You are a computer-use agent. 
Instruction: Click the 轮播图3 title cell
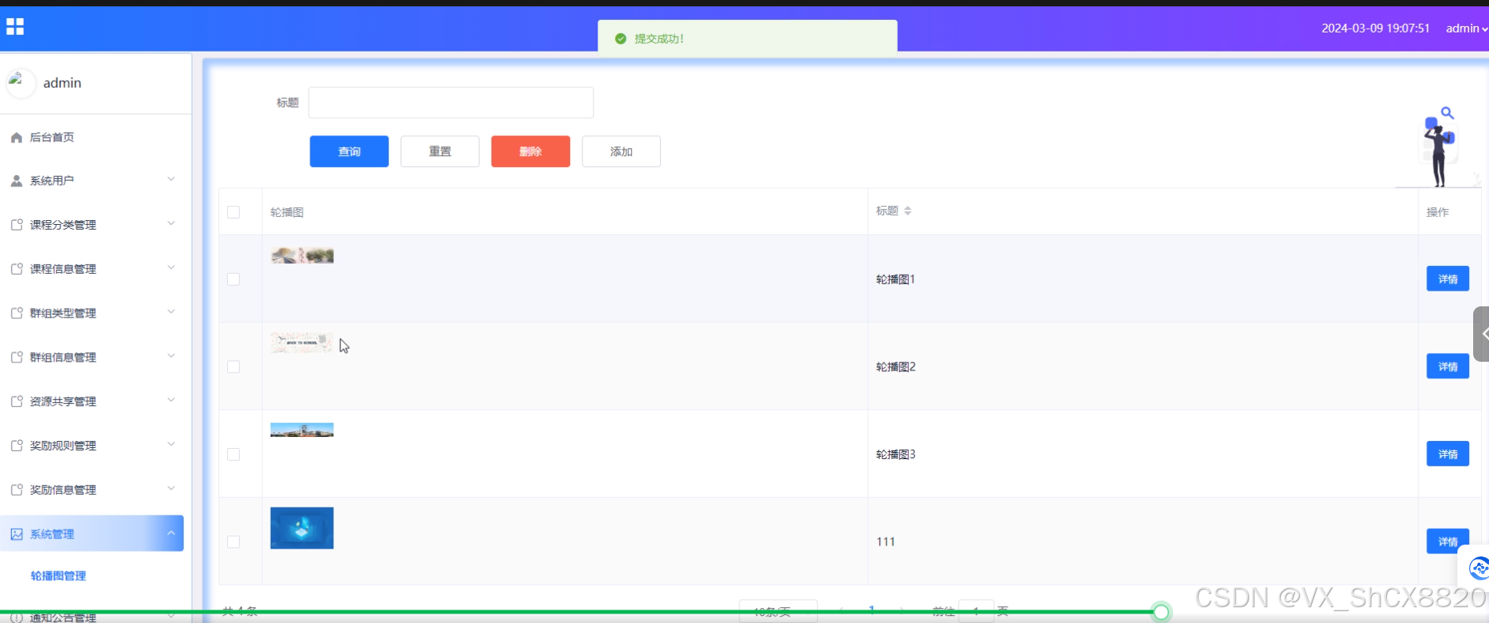(895, 454)
